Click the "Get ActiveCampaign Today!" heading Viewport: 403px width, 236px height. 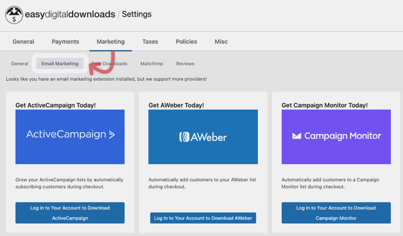[55, 105]
